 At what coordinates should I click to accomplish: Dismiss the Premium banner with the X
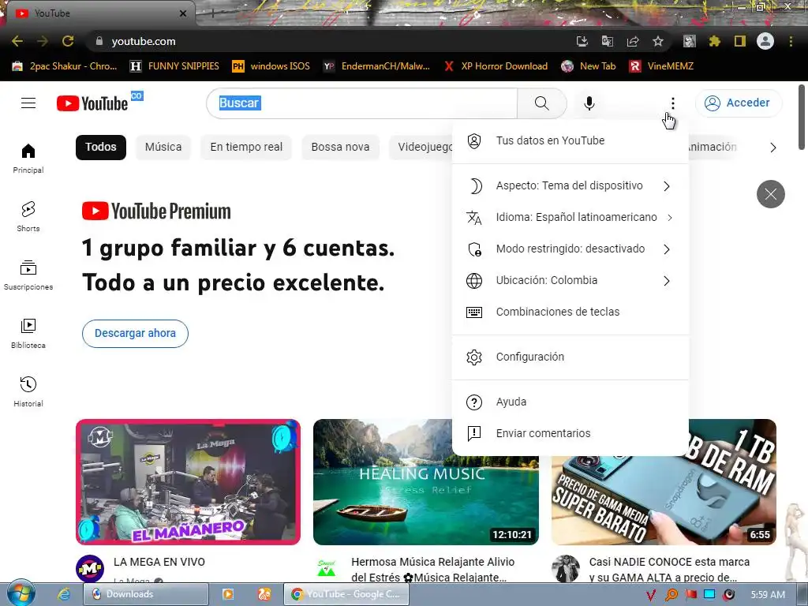click(770, 194)
